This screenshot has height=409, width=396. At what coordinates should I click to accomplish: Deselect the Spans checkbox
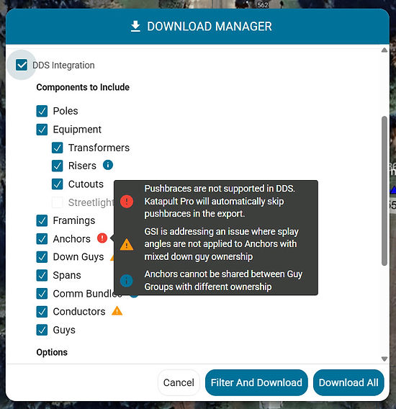(x=42, y=276)
